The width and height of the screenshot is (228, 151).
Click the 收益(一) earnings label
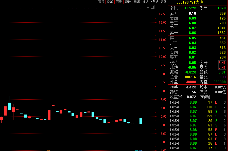click(x=176, y=97)
